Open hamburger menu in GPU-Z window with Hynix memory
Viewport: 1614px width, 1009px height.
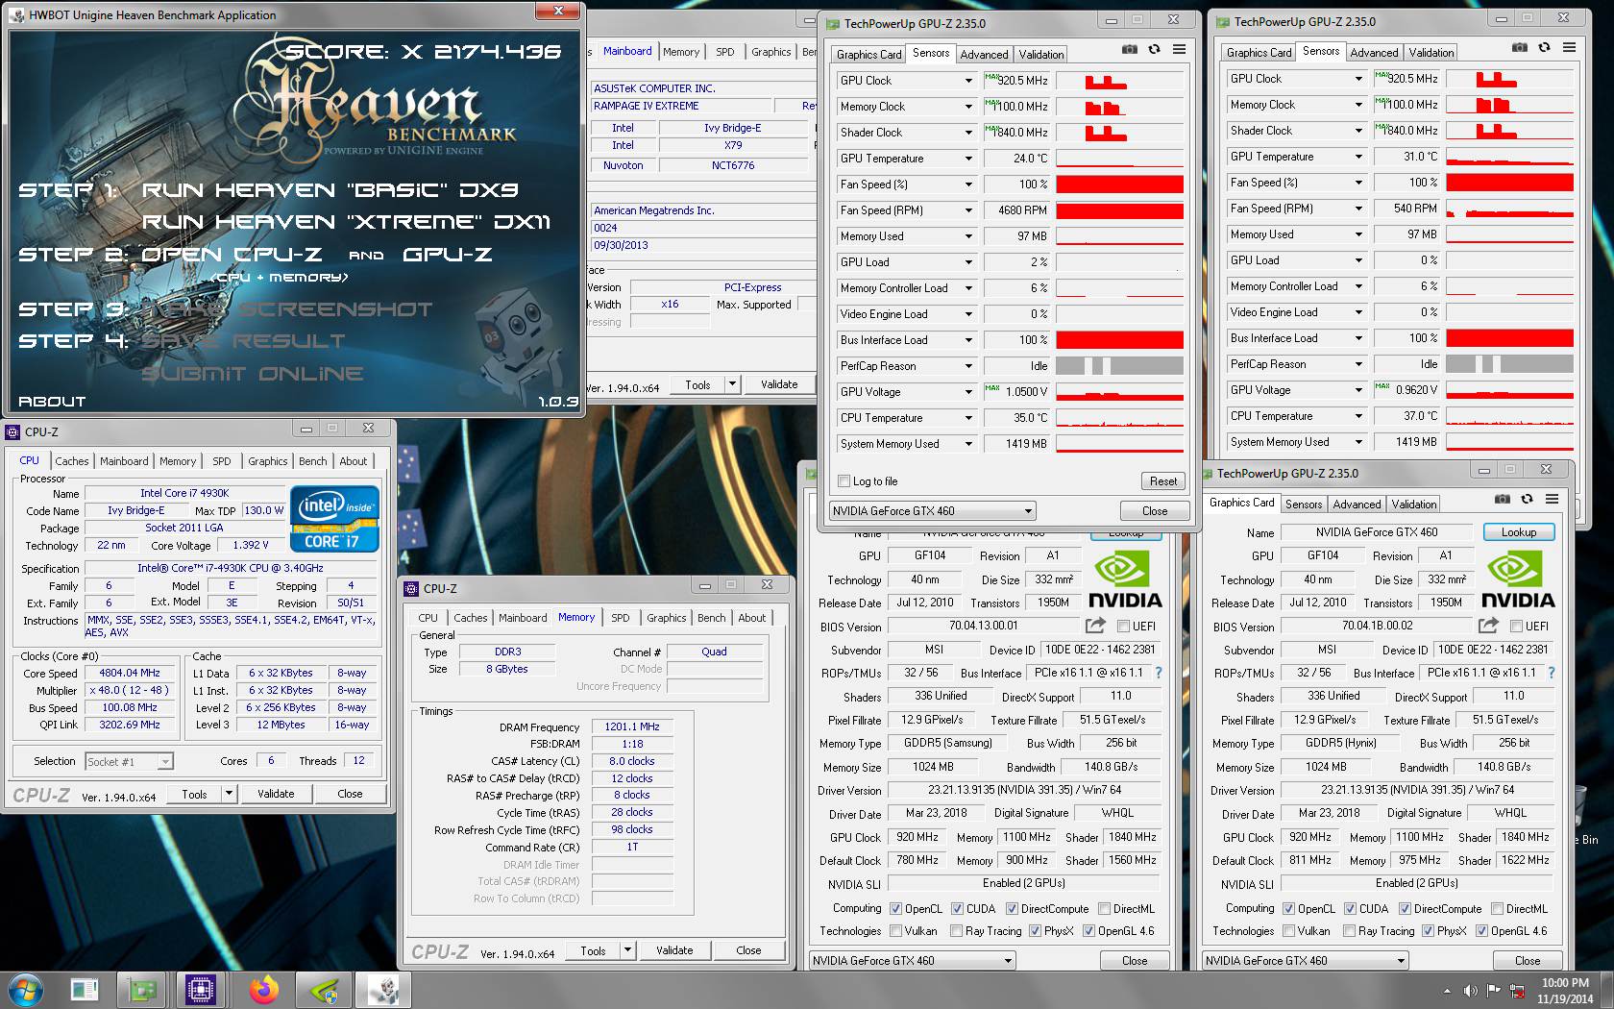tap(1552, 500)
